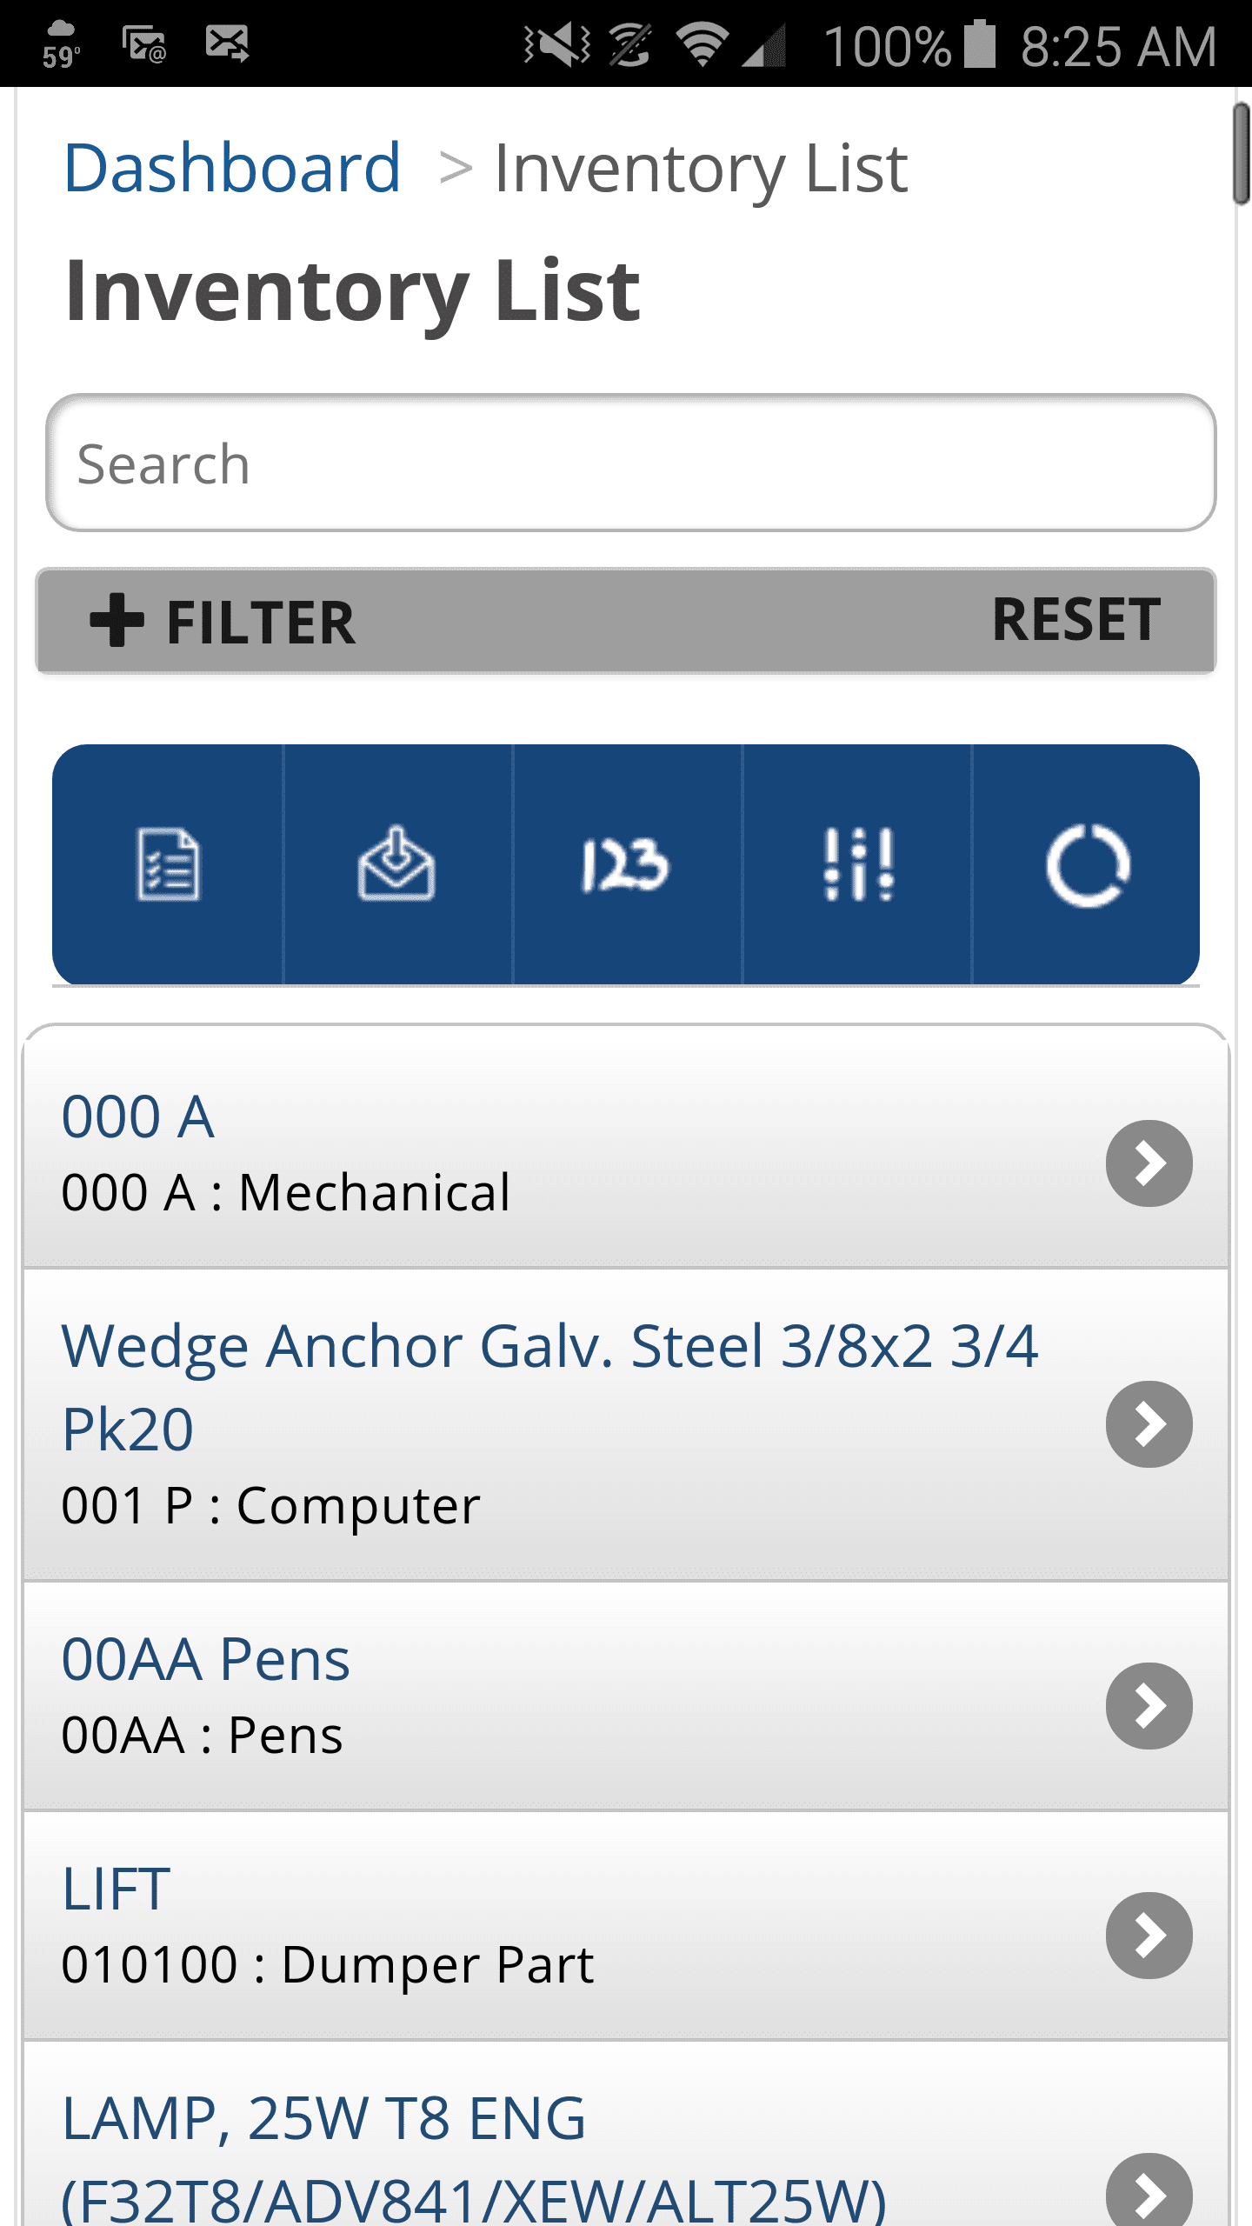Screen dimensions: 1252x2226
Task: Tap the plus icon beside FILTER
Action: (117, 621)
